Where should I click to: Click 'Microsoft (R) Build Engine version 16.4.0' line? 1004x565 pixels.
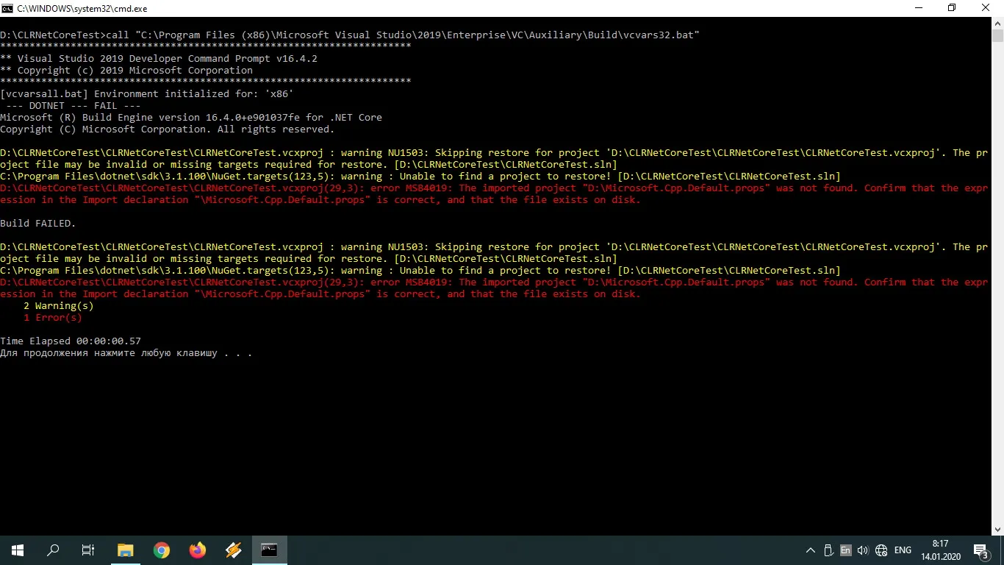[x=191, y=118]
